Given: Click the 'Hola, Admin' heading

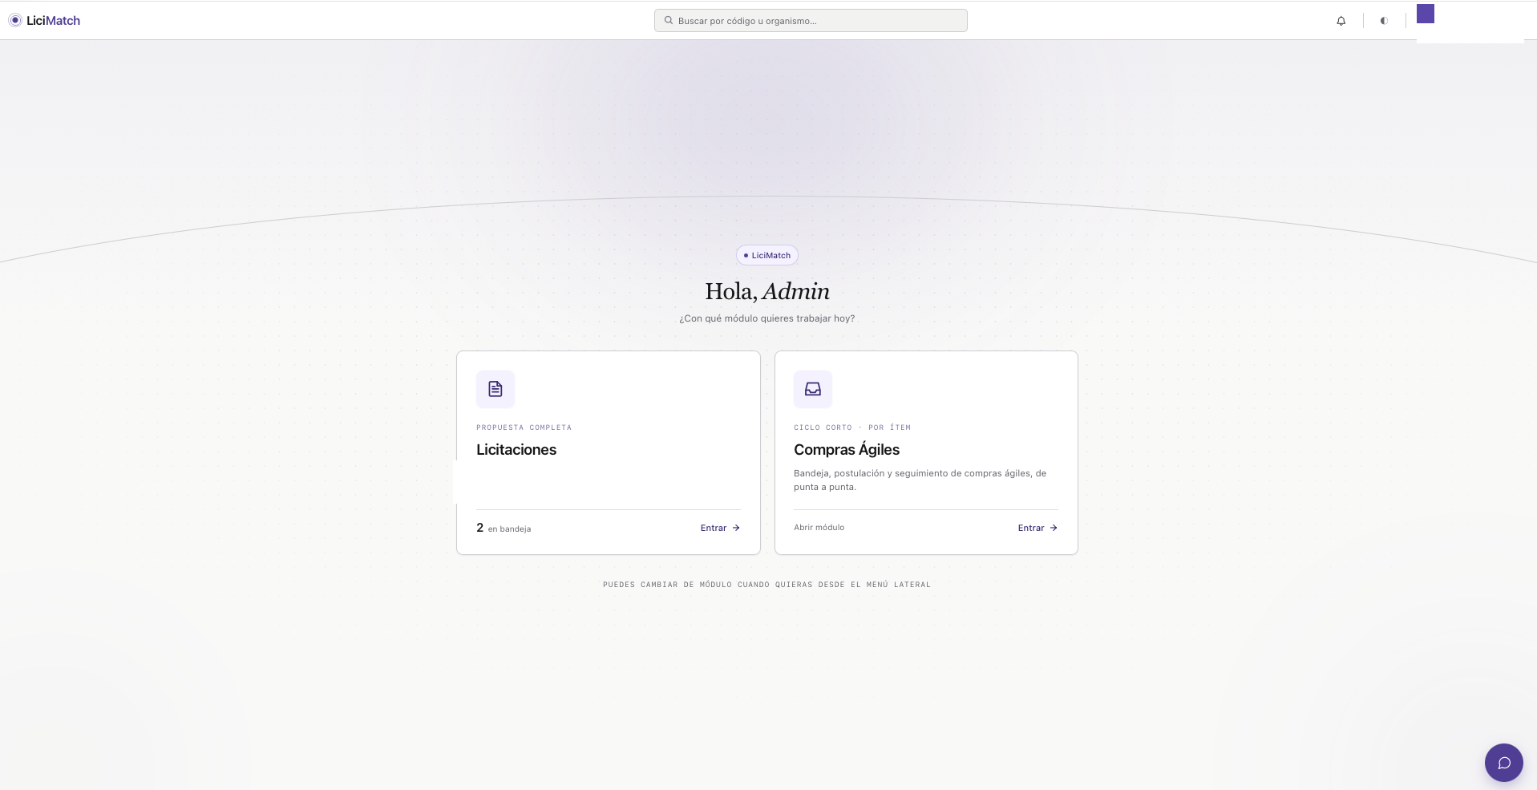Looking at the screenshot, I should coord(767,291).
